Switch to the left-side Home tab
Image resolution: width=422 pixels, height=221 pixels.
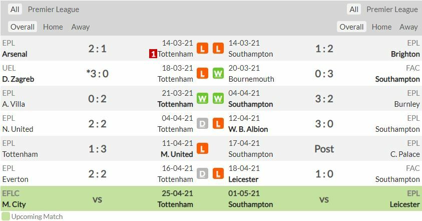[53, 27]
